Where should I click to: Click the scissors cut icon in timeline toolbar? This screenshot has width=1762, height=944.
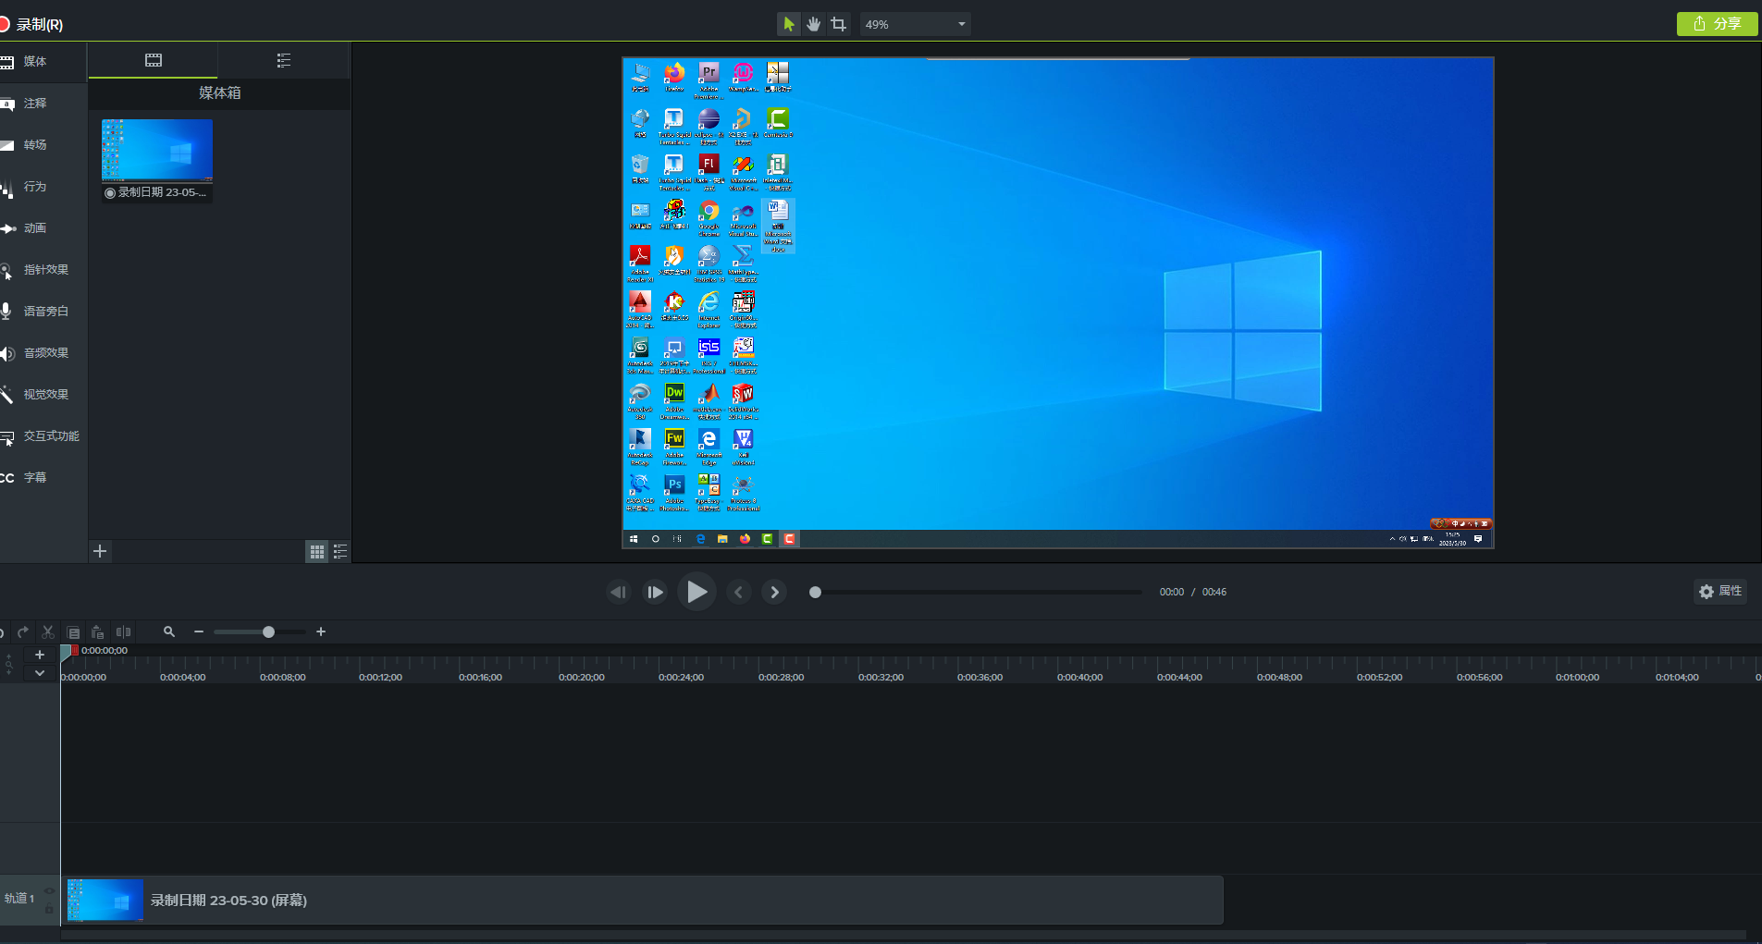click(48, 632)
